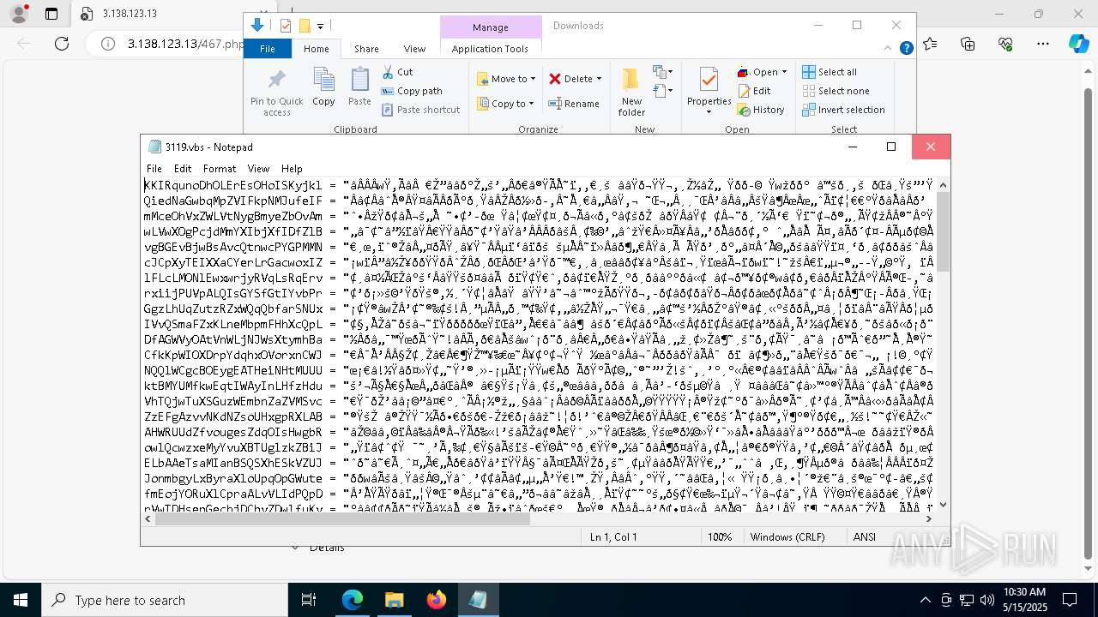1098x617 pixels.
Task: Open the Application Tools tab
Action: pyautogui.click(x=490, y=49)
